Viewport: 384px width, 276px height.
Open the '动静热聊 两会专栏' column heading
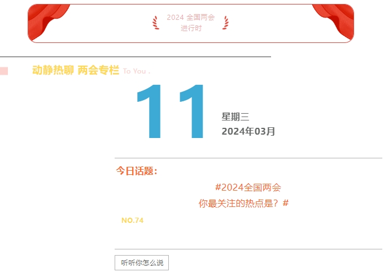pos(76,71)
